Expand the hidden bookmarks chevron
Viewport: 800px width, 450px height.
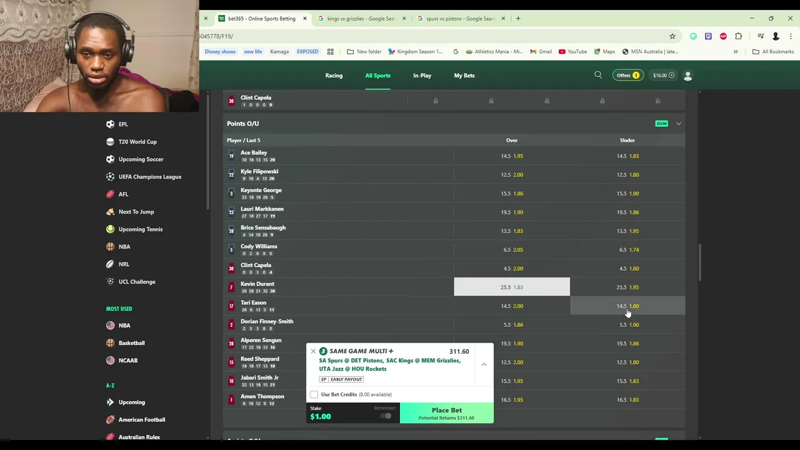click(736, 52)
